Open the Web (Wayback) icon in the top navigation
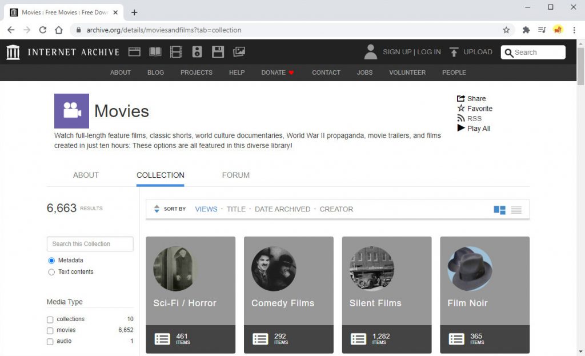This screenshot has width=585, height=356. (x=134, y=52)
